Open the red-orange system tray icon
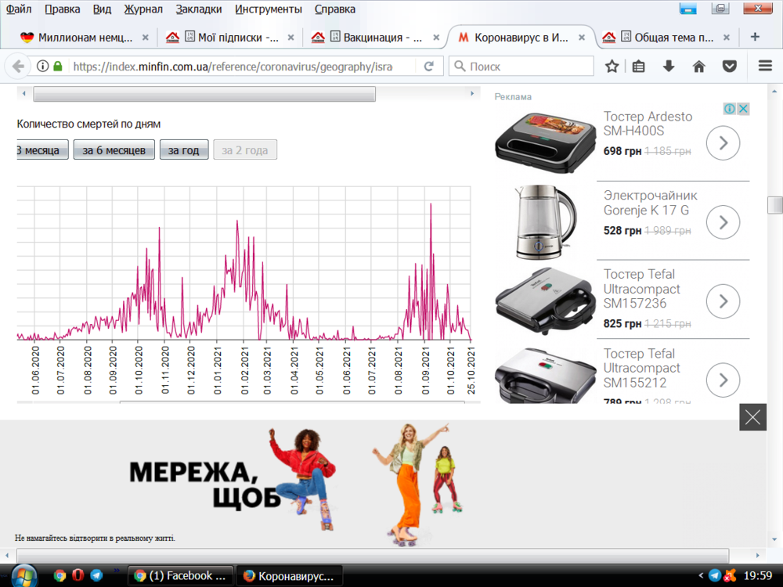Image resolution: width=783 pixels, height=587 pixels. (730, 575)
